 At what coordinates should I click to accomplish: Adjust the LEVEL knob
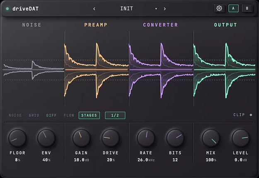(241, 138)
